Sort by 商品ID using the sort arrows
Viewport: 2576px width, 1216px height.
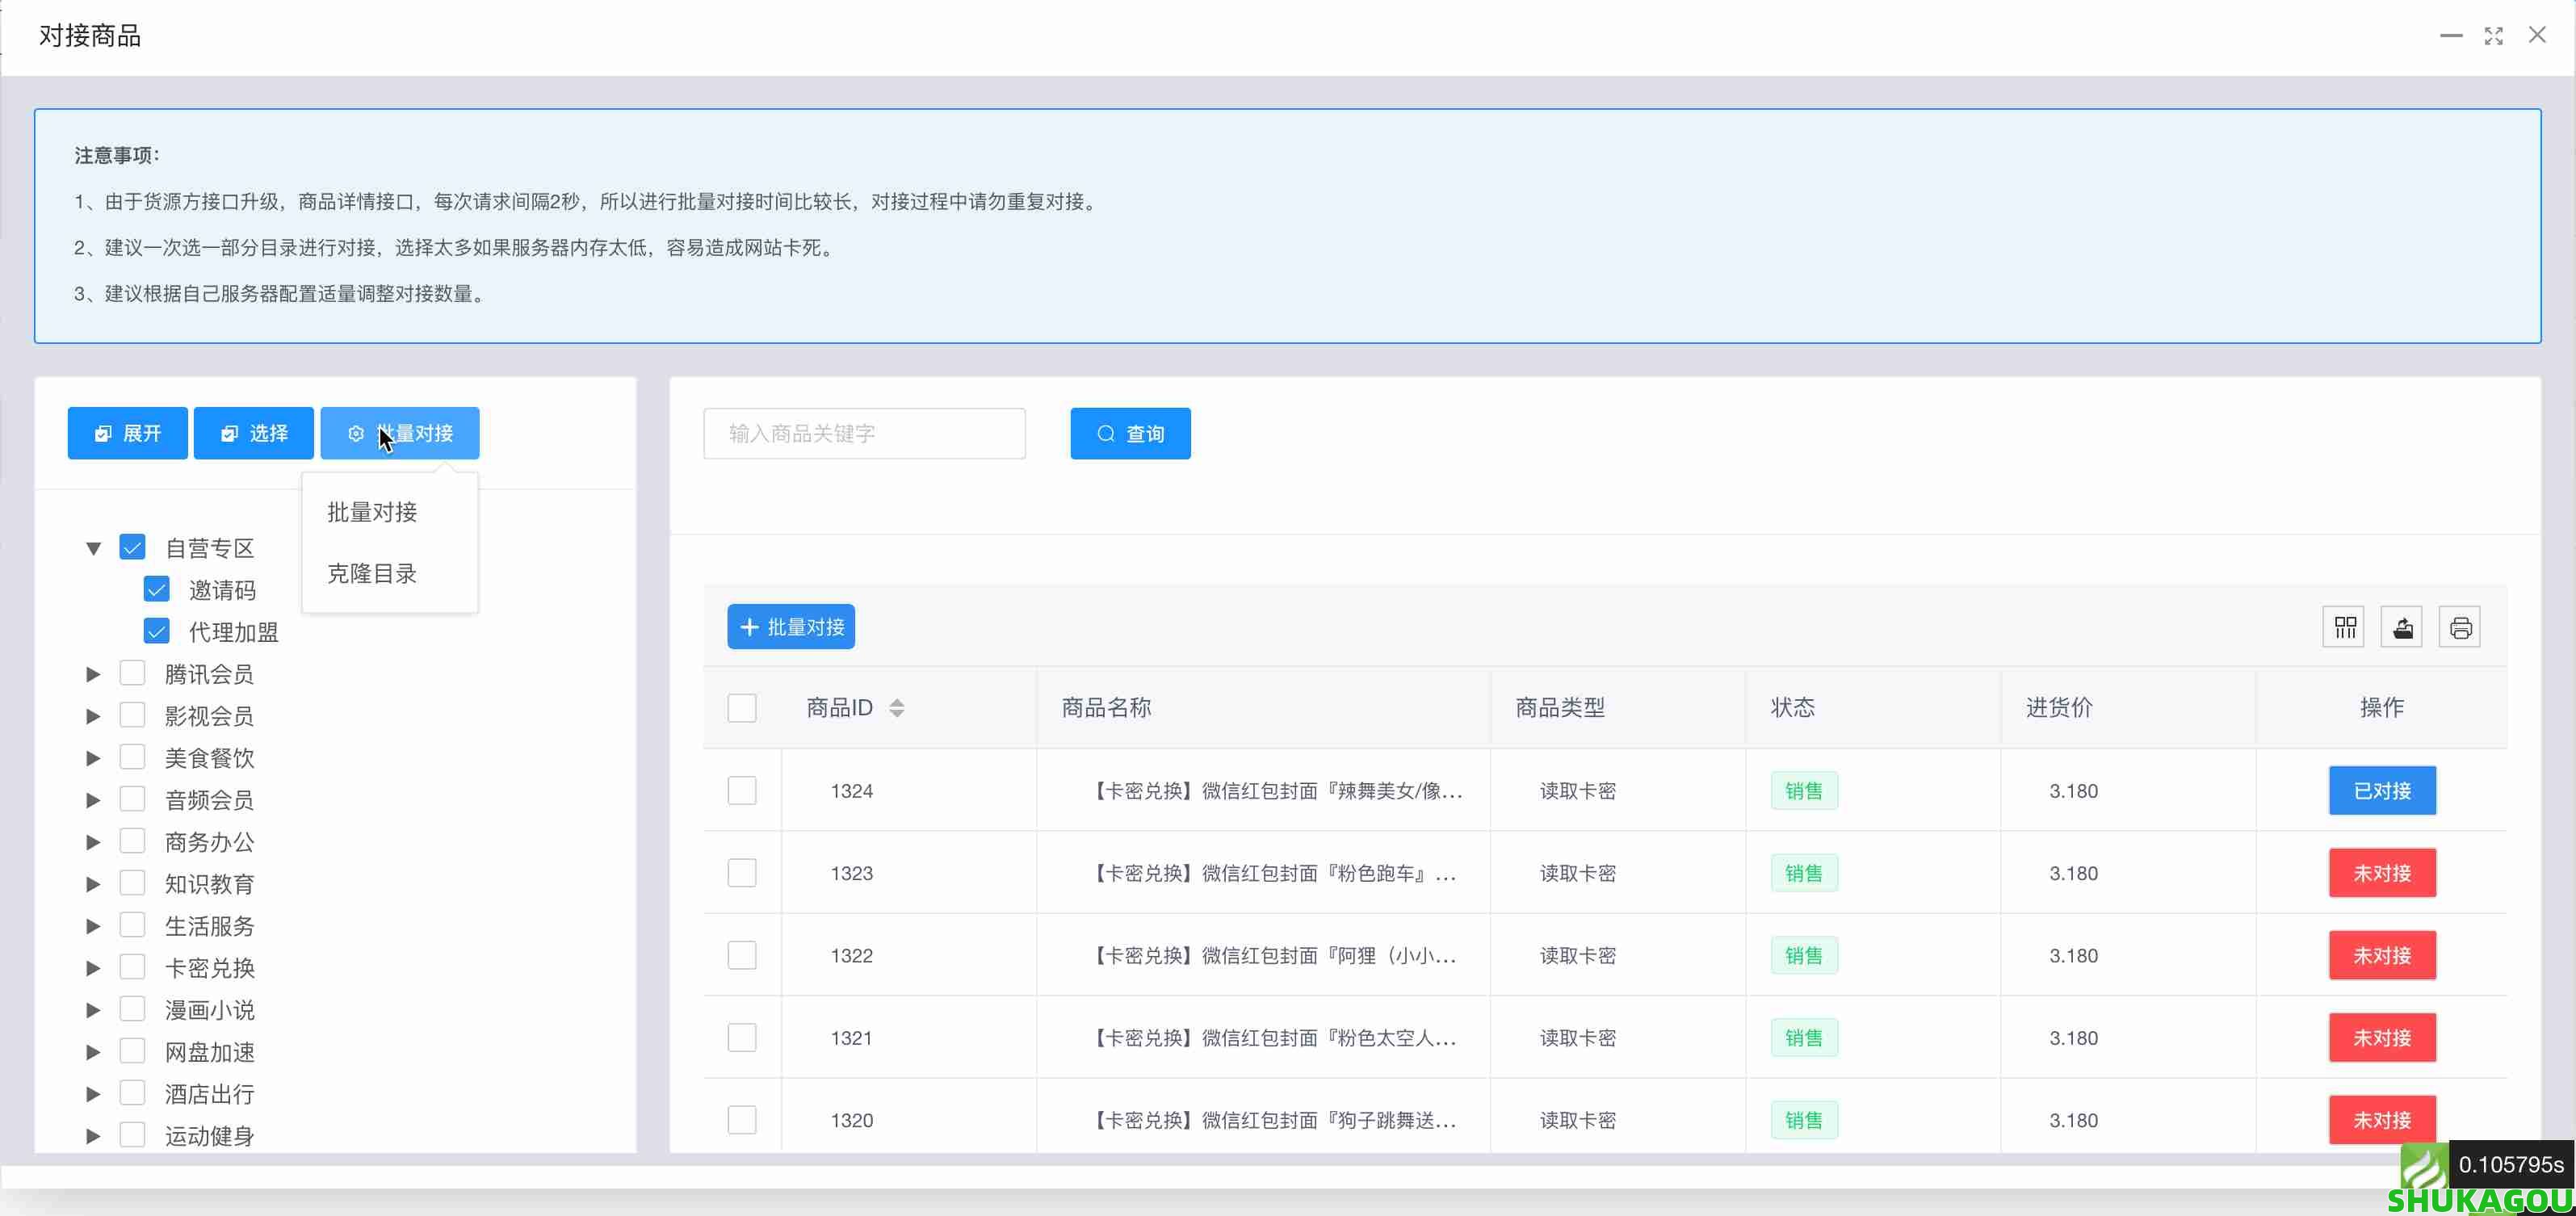coord(896,708)
